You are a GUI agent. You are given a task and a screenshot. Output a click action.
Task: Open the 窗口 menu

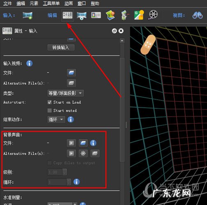coord(82,3)
